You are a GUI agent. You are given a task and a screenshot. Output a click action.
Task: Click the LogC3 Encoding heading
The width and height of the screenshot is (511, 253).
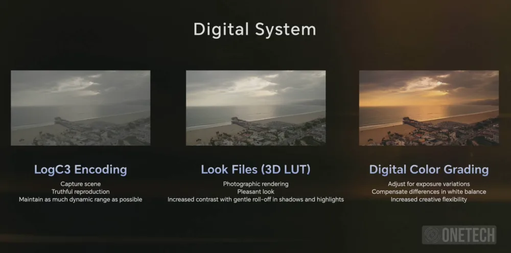pos(81,170)
